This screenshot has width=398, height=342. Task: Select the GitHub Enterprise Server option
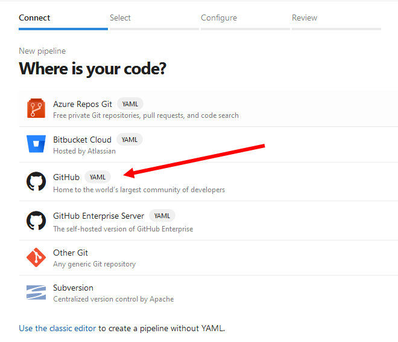tap(209, 221)
